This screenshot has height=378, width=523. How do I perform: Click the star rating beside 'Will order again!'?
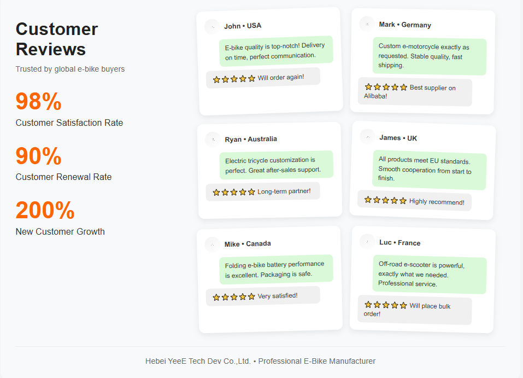pos(234,79)
